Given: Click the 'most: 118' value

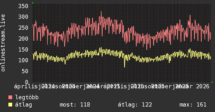Looking at the screenshot, I should click(75, 105).
